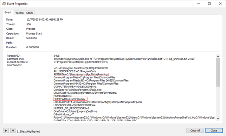Go to previous event with up arrow

(x=6, y=130)
